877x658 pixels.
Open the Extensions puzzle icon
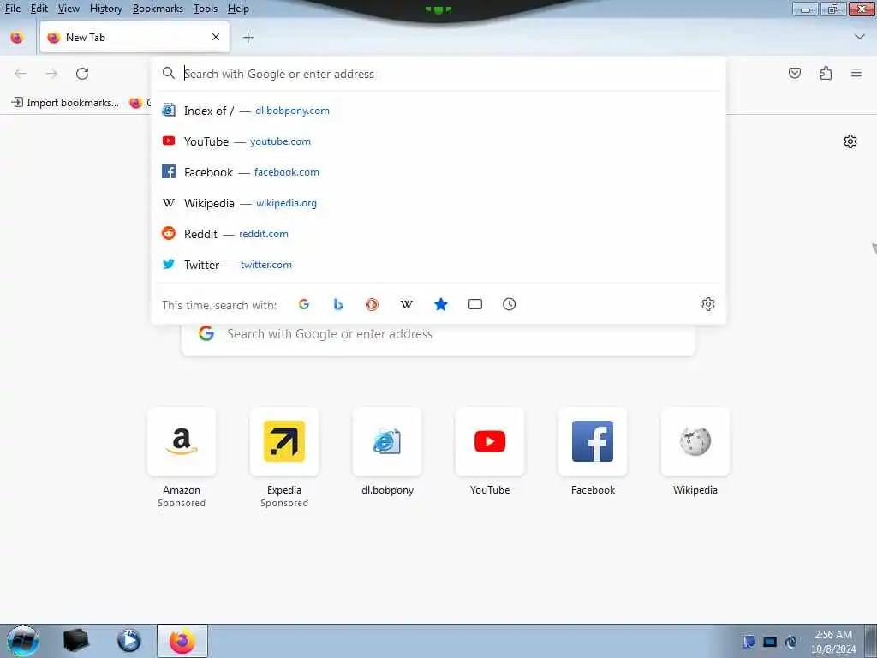click(826, 73)
